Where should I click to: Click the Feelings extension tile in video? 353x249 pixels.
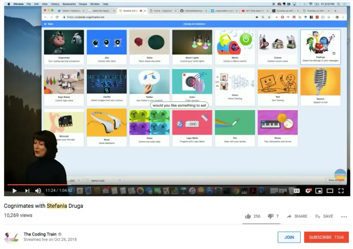tap(320, 47)
